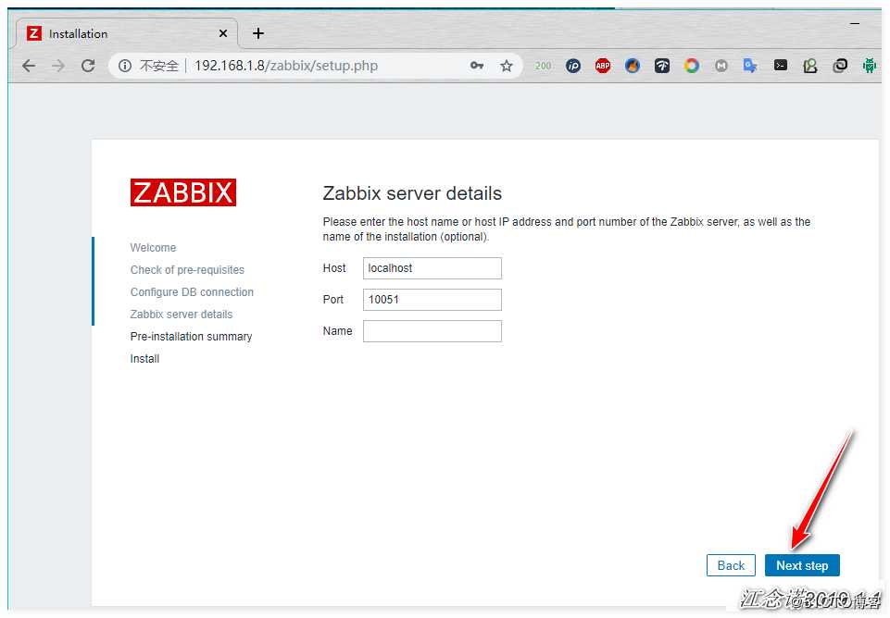Minimize the browser window
This screenshot has width=890, height=618.
[x=855, y=24]
